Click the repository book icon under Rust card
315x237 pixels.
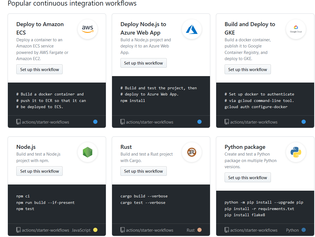coord(122,230)
